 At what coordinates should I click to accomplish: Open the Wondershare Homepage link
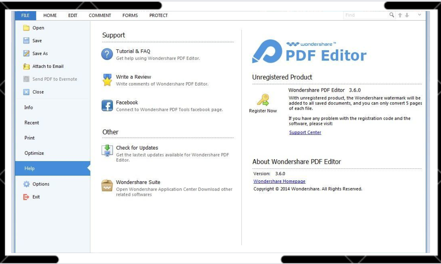click(x=279, y=181)
